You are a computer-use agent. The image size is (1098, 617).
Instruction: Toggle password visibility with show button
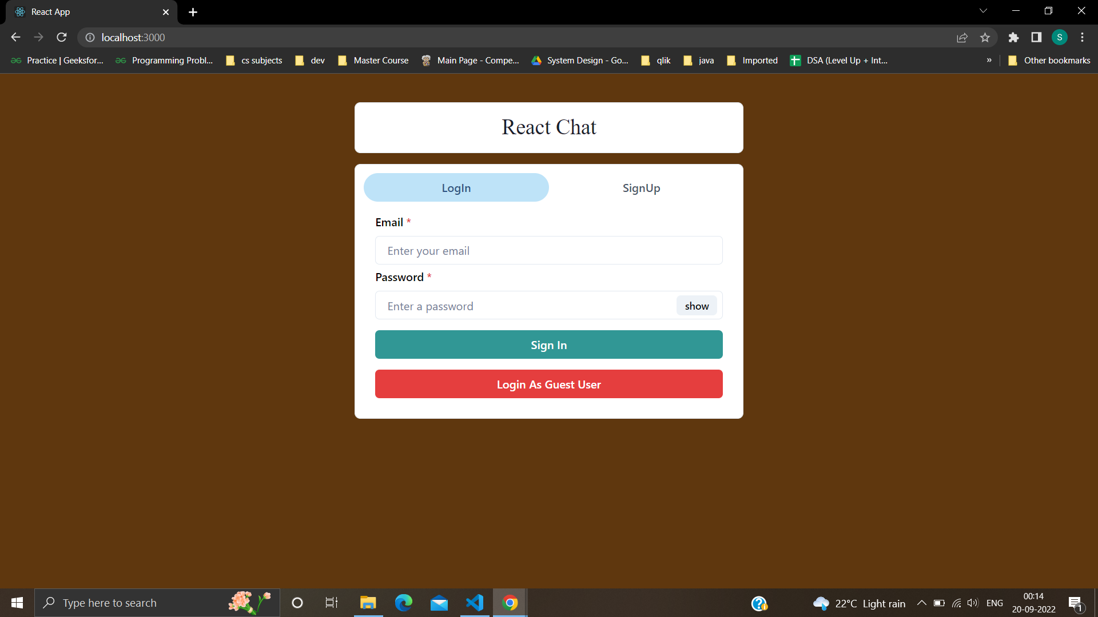697,306
